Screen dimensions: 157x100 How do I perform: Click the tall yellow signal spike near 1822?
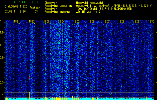coord(30,96)
